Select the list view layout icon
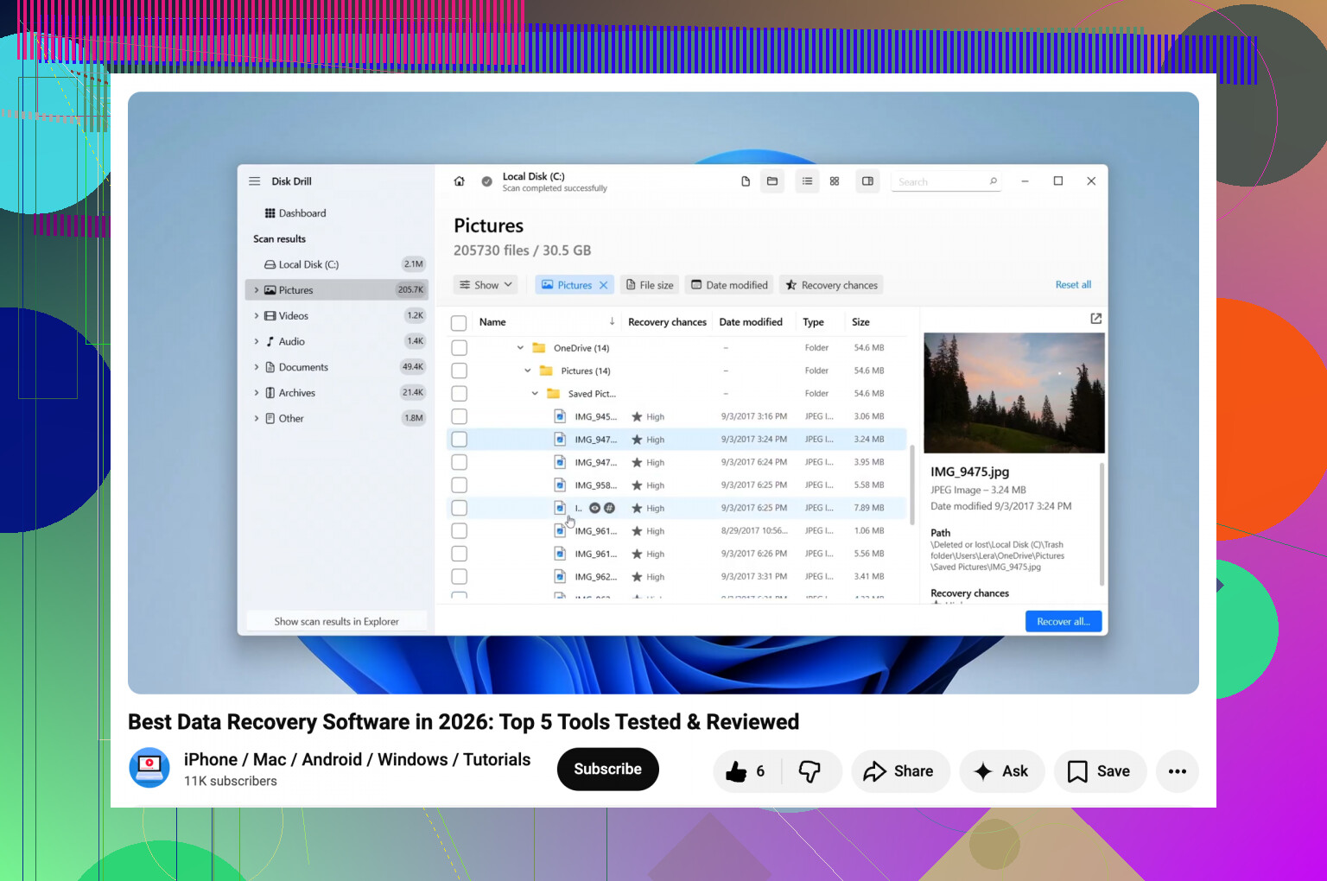1327x881 pixels. [x=807, y=181]
